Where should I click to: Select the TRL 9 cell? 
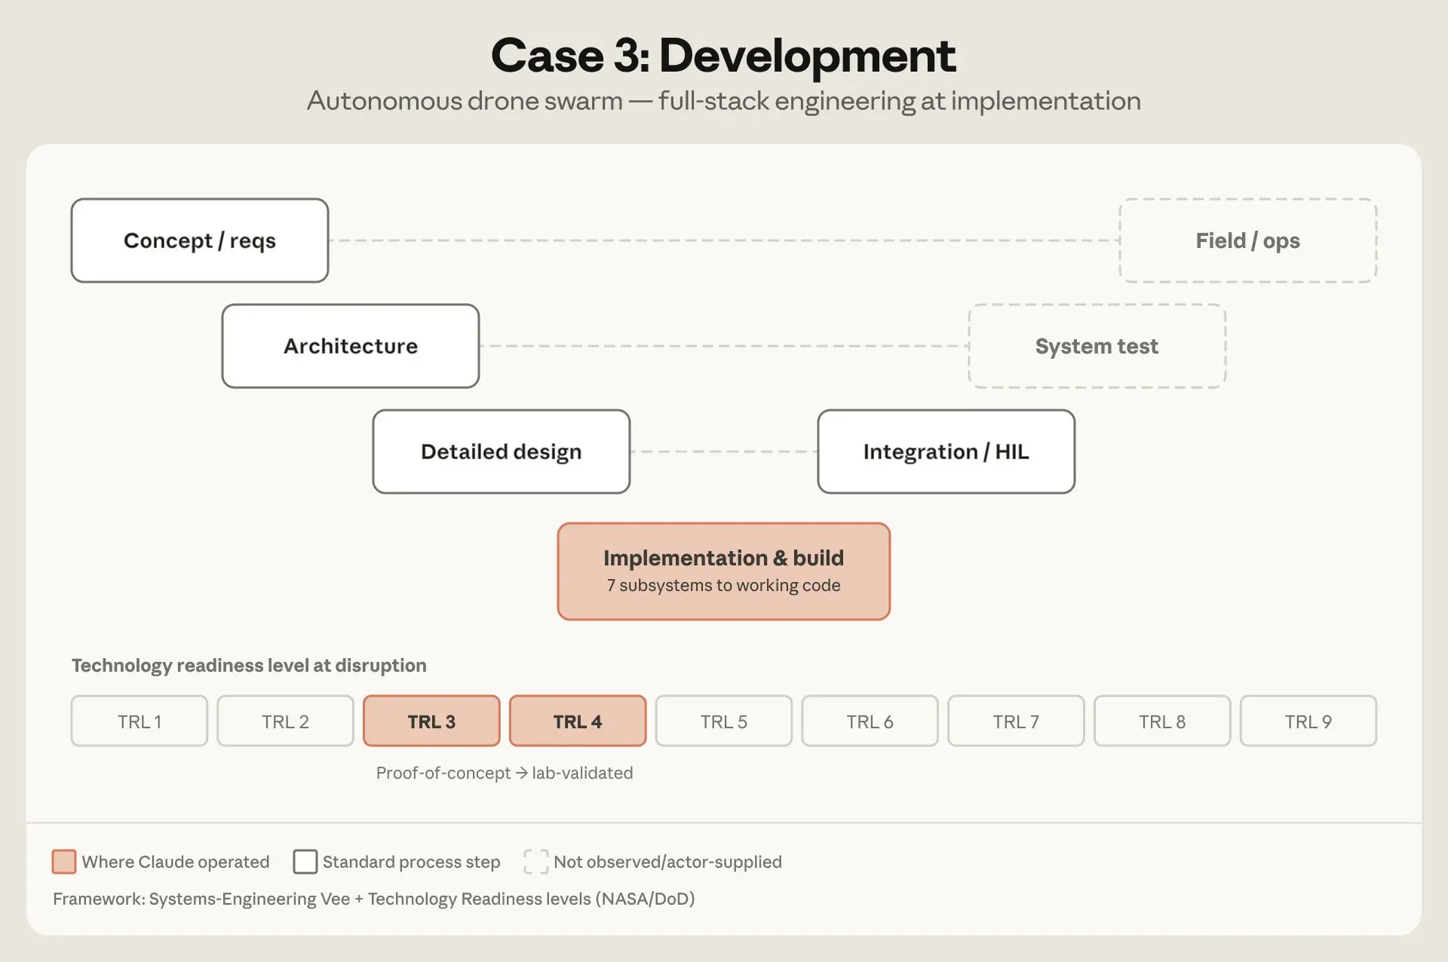(1308, 721)
